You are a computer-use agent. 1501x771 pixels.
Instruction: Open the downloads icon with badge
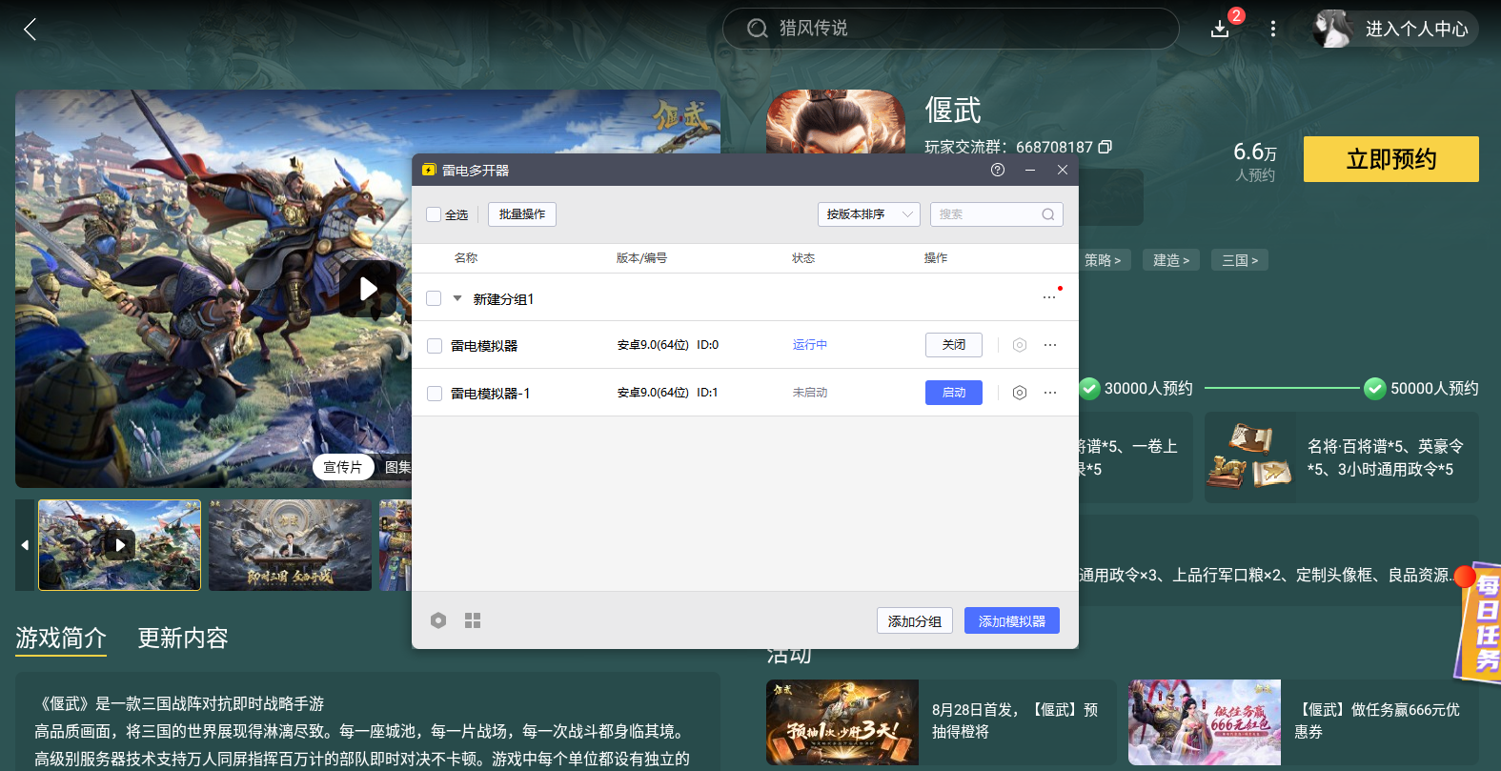1220,29
